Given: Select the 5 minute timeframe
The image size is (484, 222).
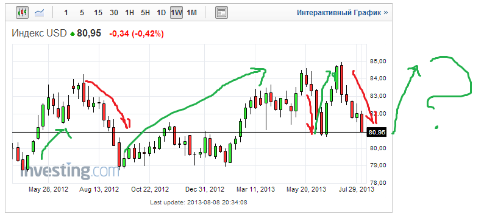Looking at the screenshot, I should 82,13.
